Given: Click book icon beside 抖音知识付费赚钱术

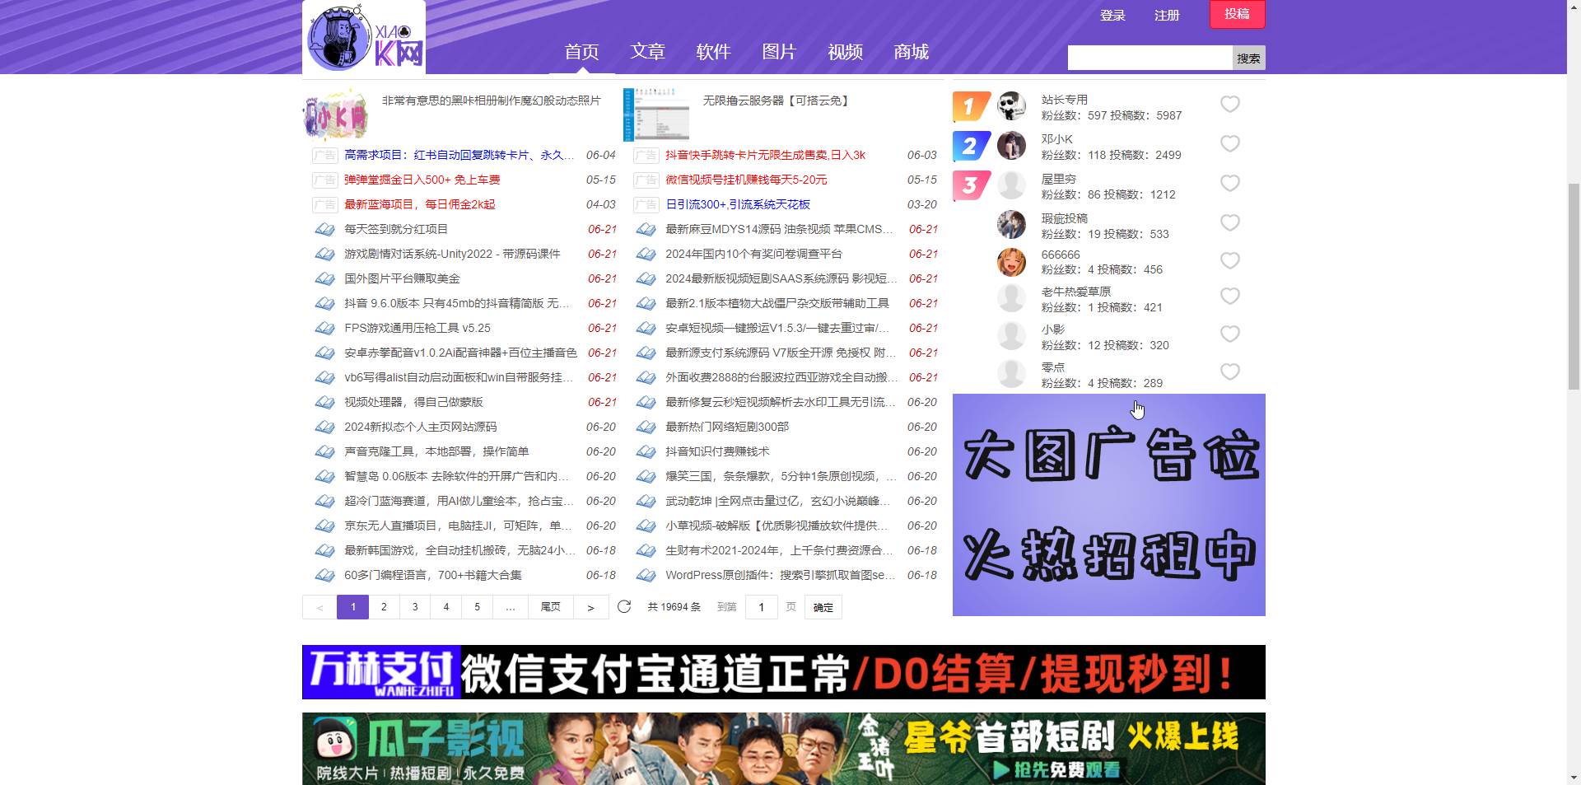Looking at the screenshot, I should 646,452.
